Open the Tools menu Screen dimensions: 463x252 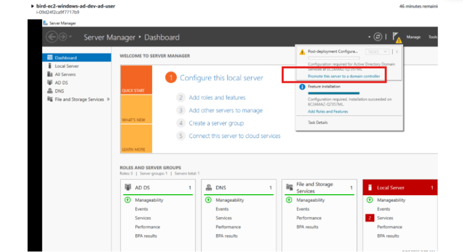pyautogui.click(x=433, y=37)
